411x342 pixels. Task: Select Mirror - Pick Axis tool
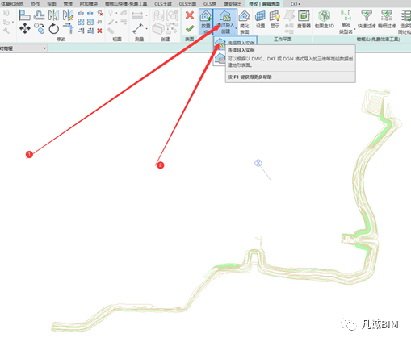pyautogui.click(x=53, y=15)
